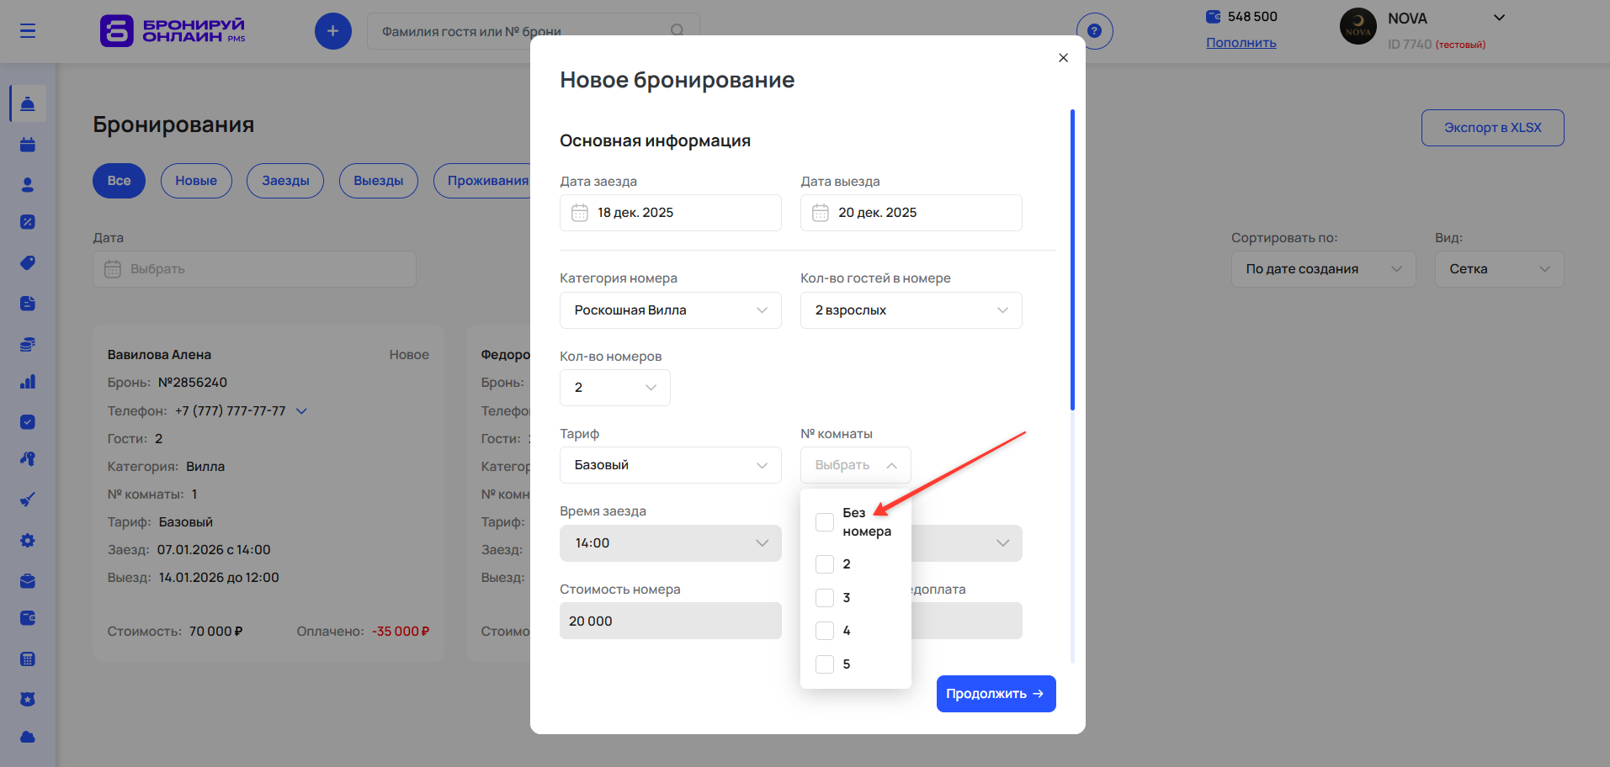Switch to the "Заезды" filter tab
1610x767 pixels.
click(285, 181)
